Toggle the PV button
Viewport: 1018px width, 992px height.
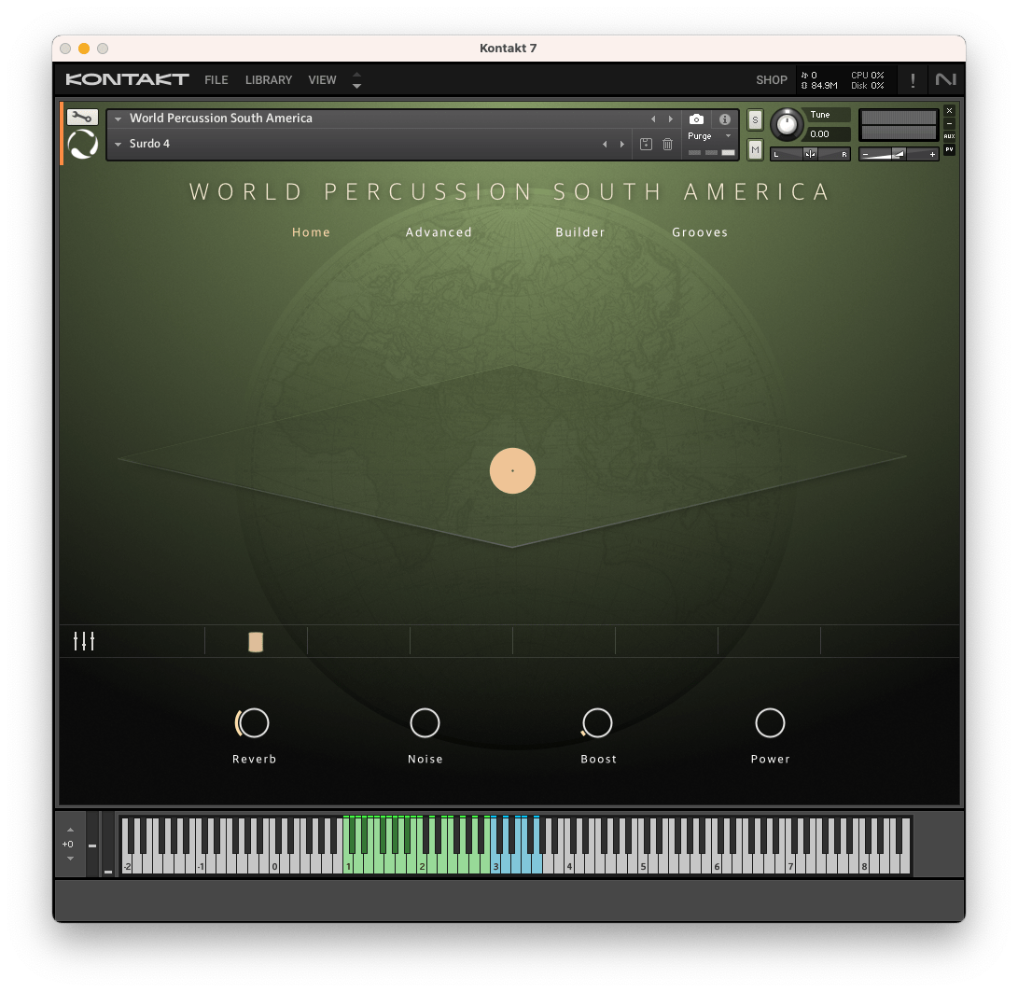click(949, 149)
